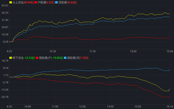Click the yellow swatch beside 北上资金
Viewport: 174px width, 109px height.
point(11,2)
